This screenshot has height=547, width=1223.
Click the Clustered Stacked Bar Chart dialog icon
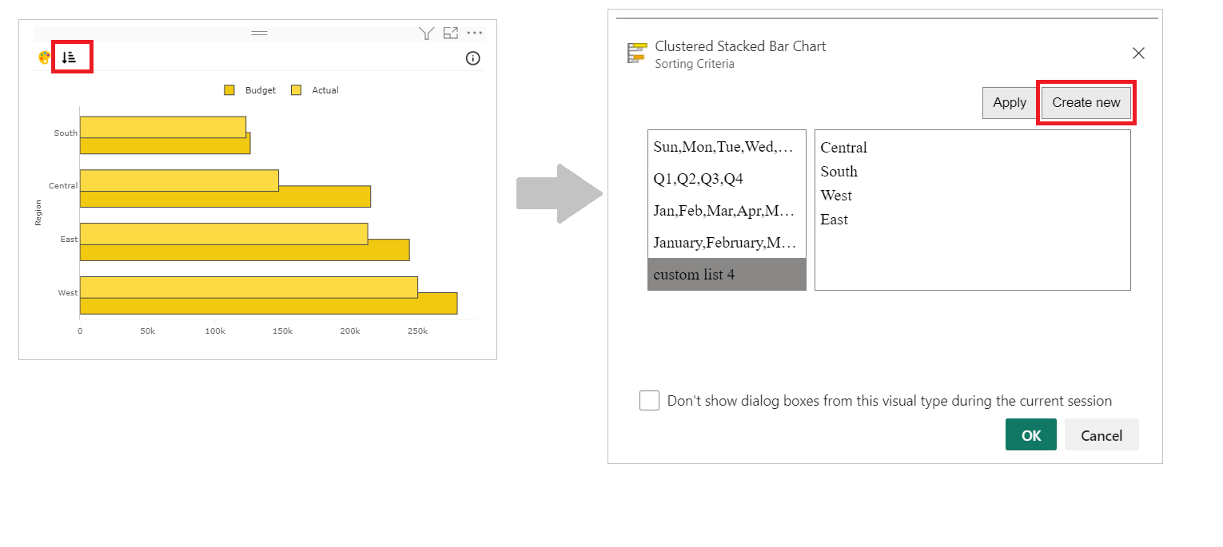pos(636,53)
